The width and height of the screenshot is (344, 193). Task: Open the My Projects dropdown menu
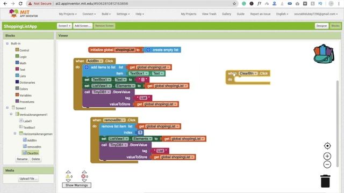click(68, 14)
